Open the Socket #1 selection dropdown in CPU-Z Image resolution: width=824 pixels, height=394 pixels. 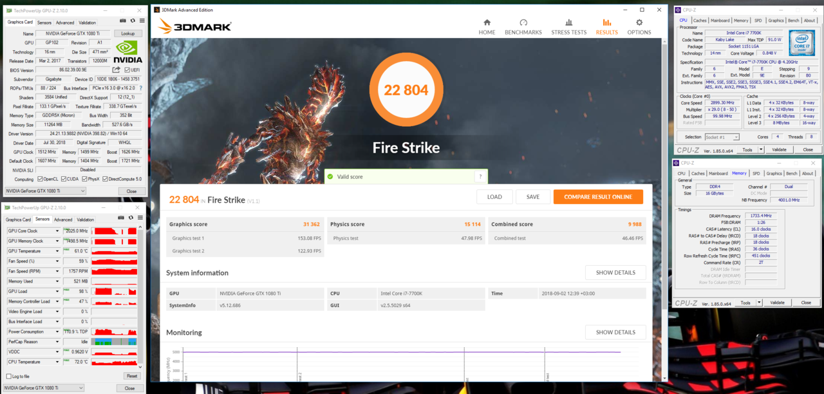[x=722, y=137]
